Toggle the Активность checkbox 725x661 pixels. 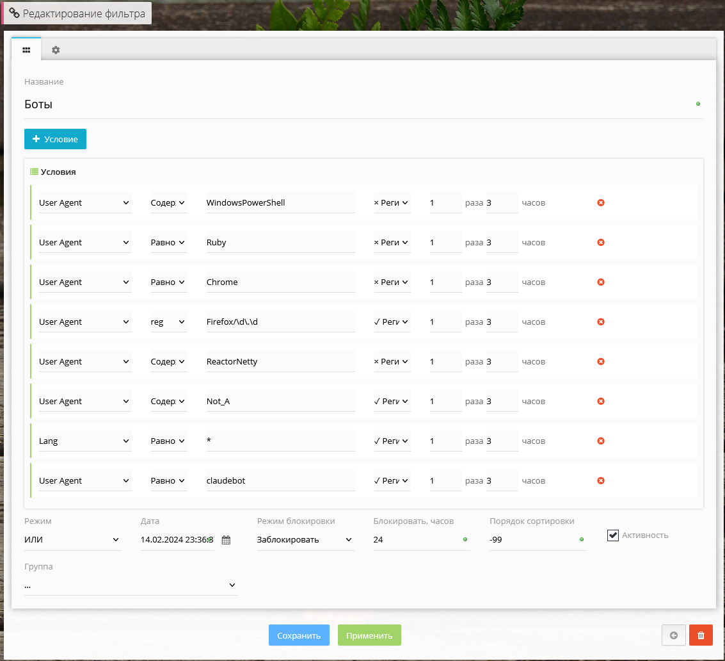click(613, 535)
